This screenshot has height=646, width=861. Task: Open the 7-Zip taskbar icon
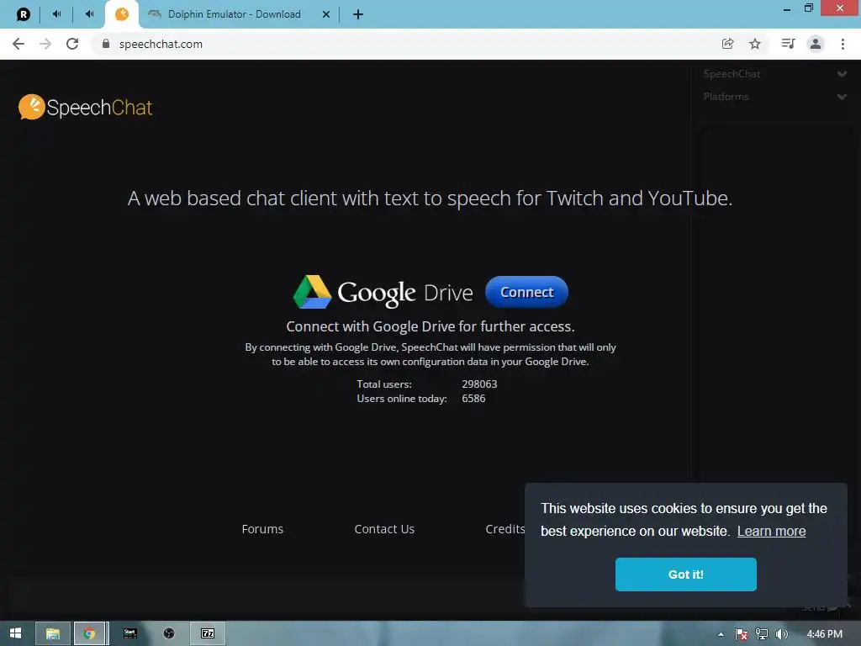pyautogui.click(x=208, y=633)
